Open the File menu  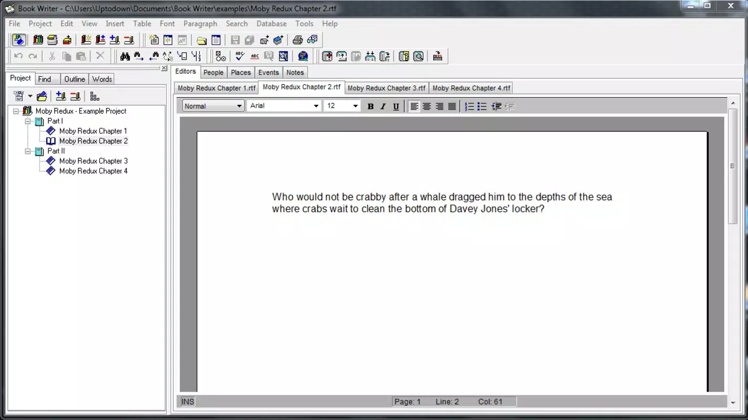[14, 24]
